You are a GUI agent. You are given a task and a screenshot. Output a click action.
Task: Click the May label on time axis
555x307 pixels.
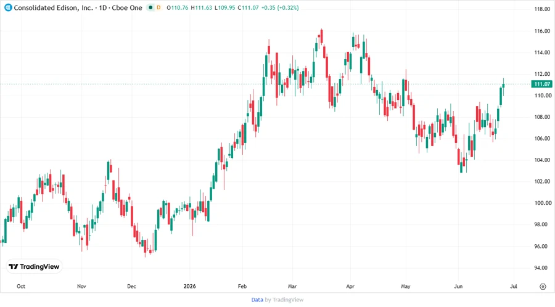[406, 287]
